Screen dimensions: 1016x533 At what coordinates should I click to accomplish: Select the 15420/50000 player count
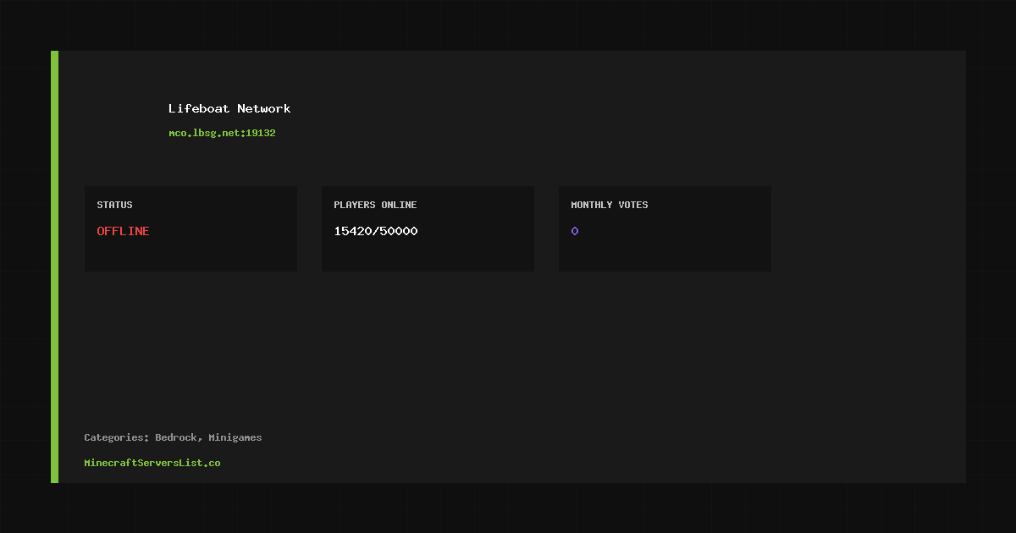coord(375,231)
